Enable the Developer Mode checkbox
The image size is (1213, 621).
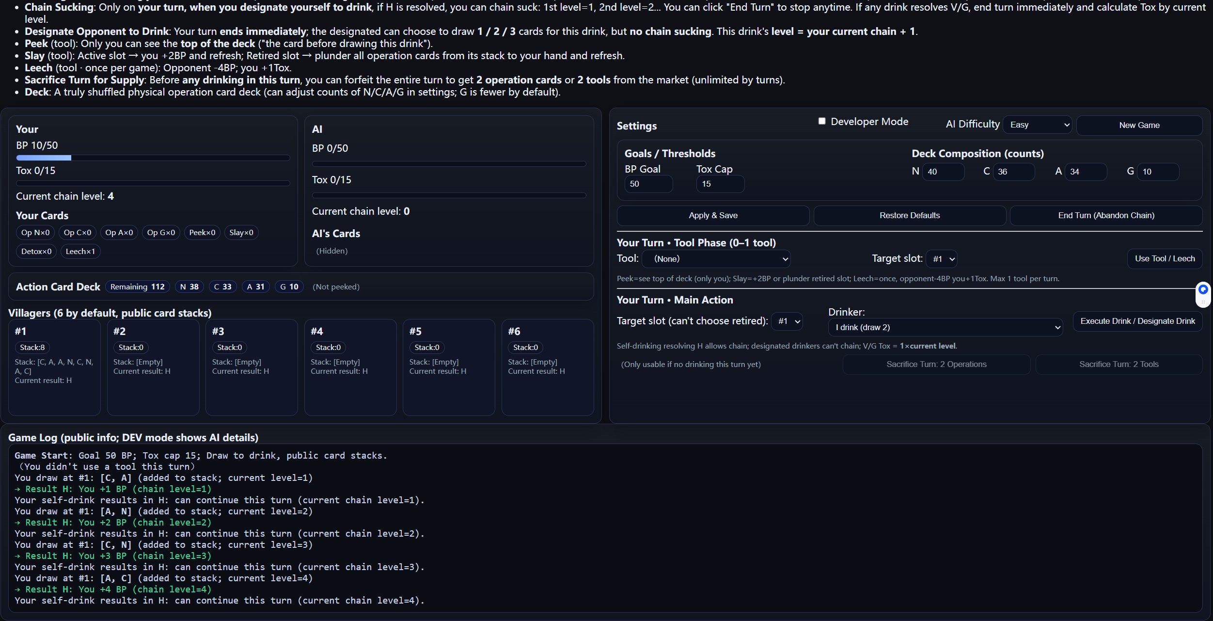(822, 121)
